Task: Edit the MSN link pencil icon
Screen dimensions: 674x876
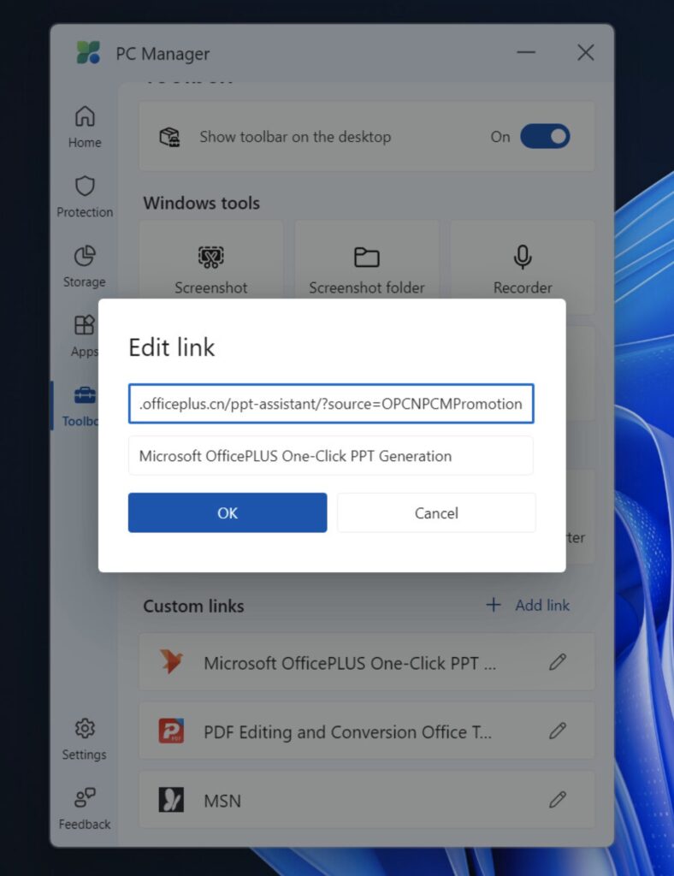Action: point(558,800)
